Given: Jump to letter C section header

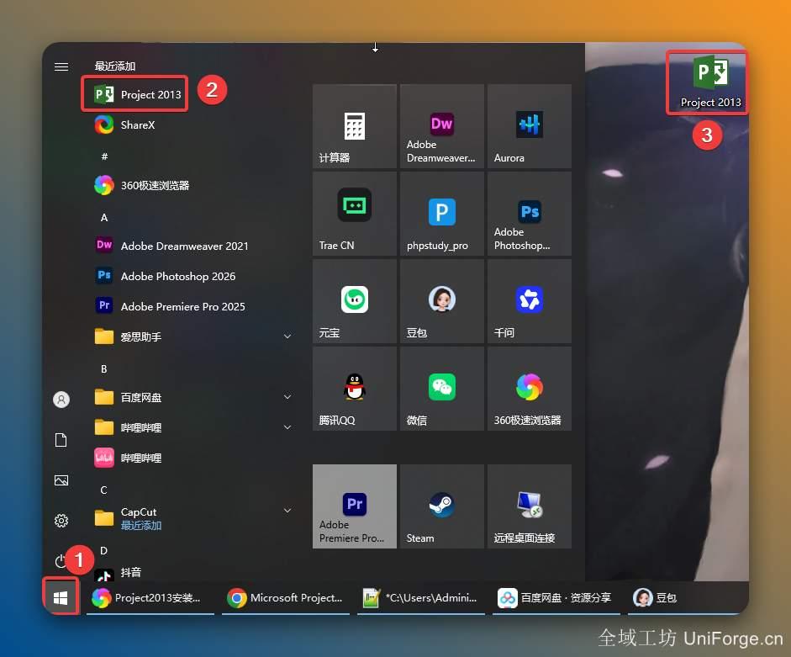Looking at the screenshot, I should 104,490.
